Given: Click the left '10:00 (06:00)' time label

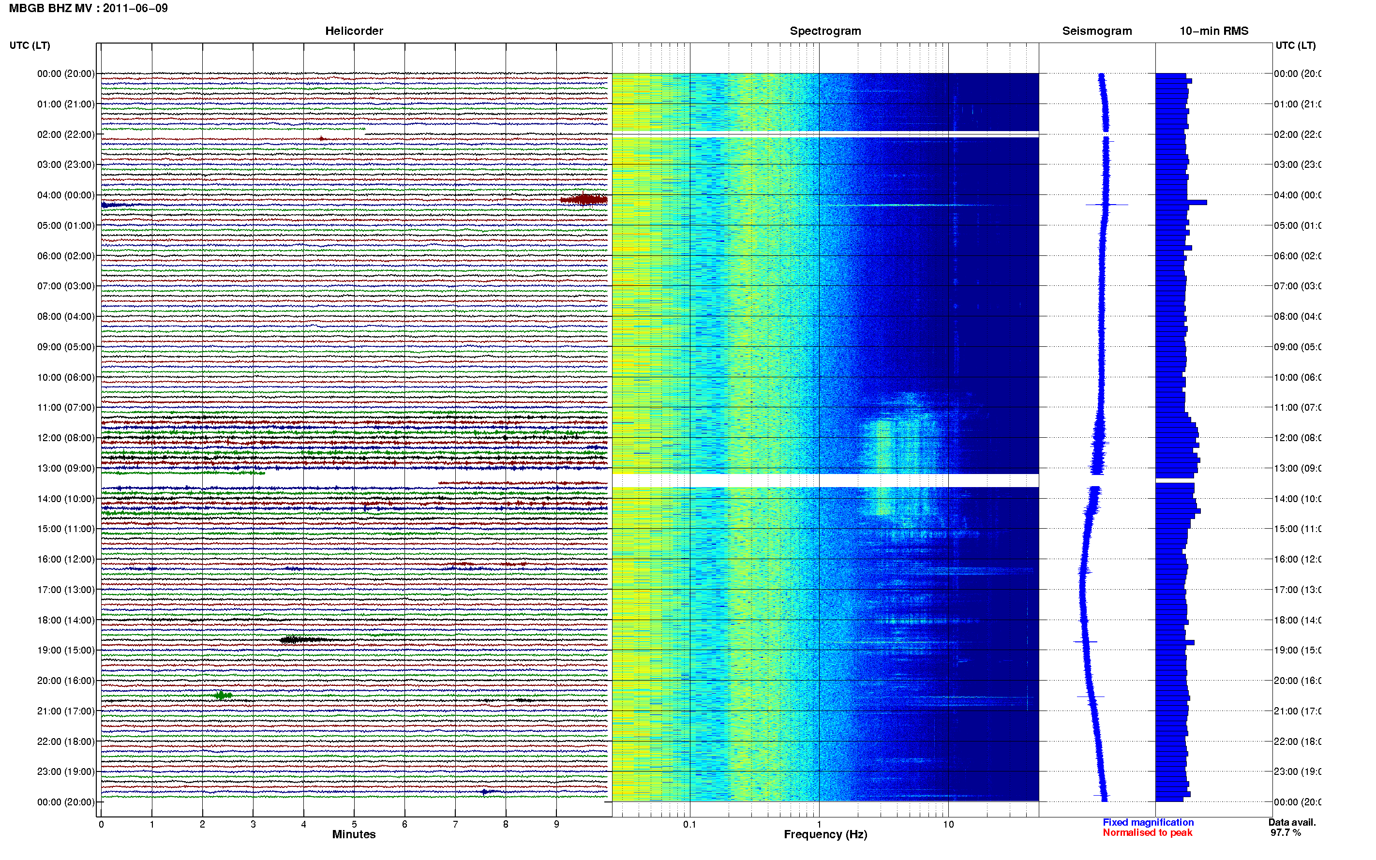Looking at the screenshot, I should (66, 377).
